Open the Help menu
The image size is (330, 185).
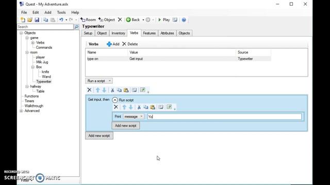[75, 12]
